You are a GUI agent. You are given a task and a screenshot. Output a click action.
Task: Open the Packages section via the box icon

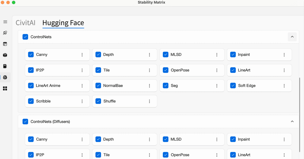point(5,55)
